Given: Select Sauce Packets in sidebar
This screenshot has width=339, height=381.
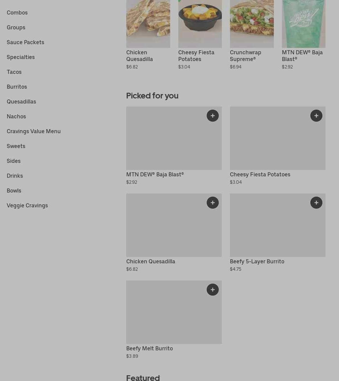Looking at the screenshot, I should coord(25,42).
